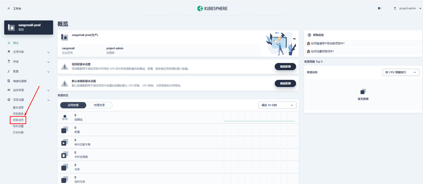Expand the 配置 menu chevron
Screen dimensions: 423x184
tap(48, 72)
